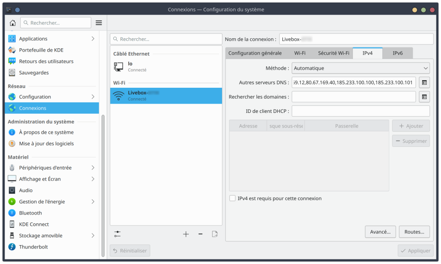This screenshot has width=441, height=264.
Task: Remove selected connection with the minus icon
Action: click(201, 234)
